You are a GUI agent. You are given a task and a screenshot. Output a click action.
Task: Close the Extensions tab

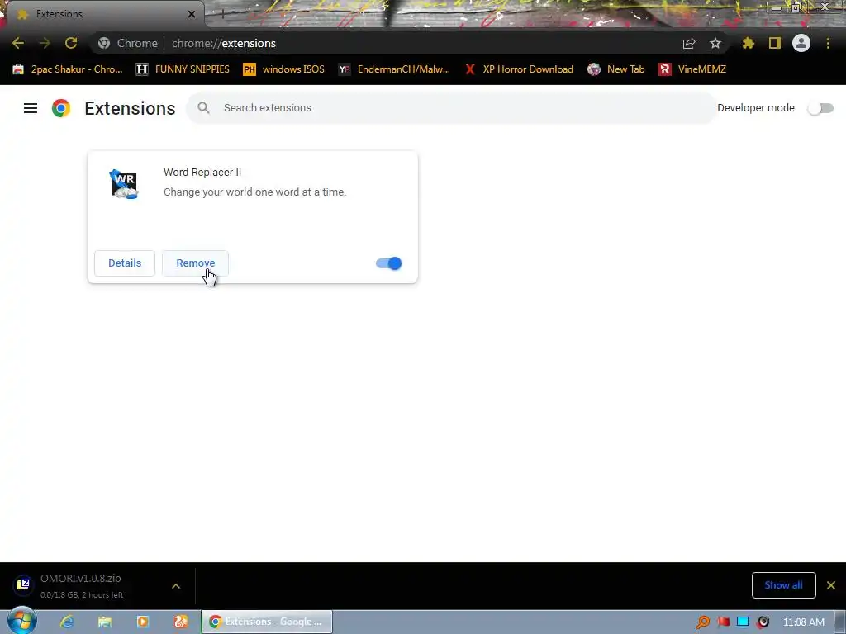(192, 14)
